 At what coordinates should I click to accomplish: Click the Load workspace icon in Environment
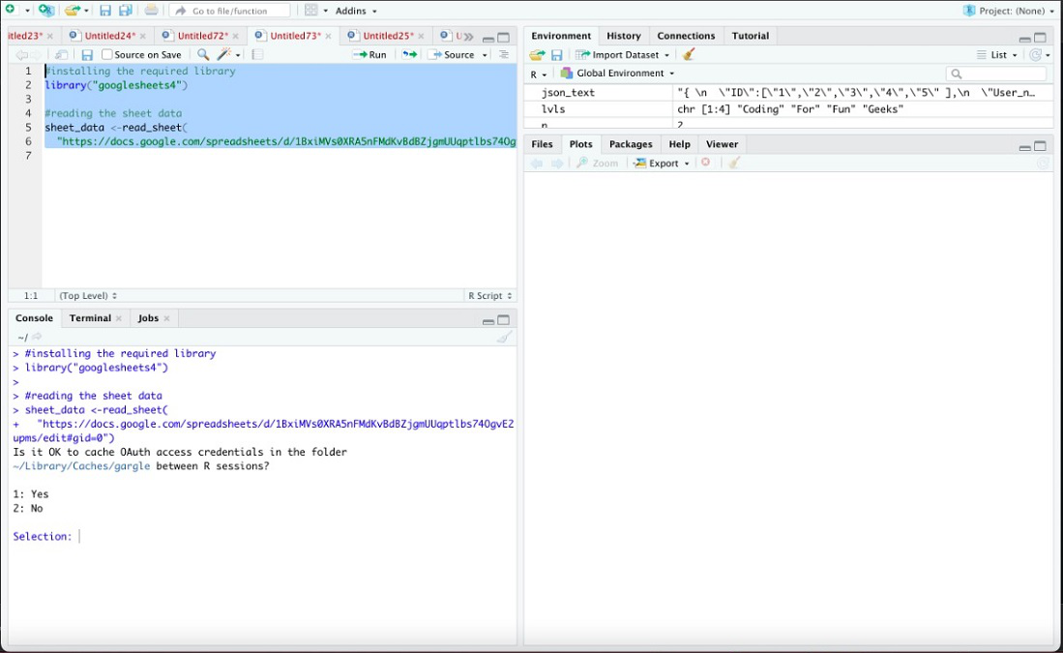(x=537, y=55)
